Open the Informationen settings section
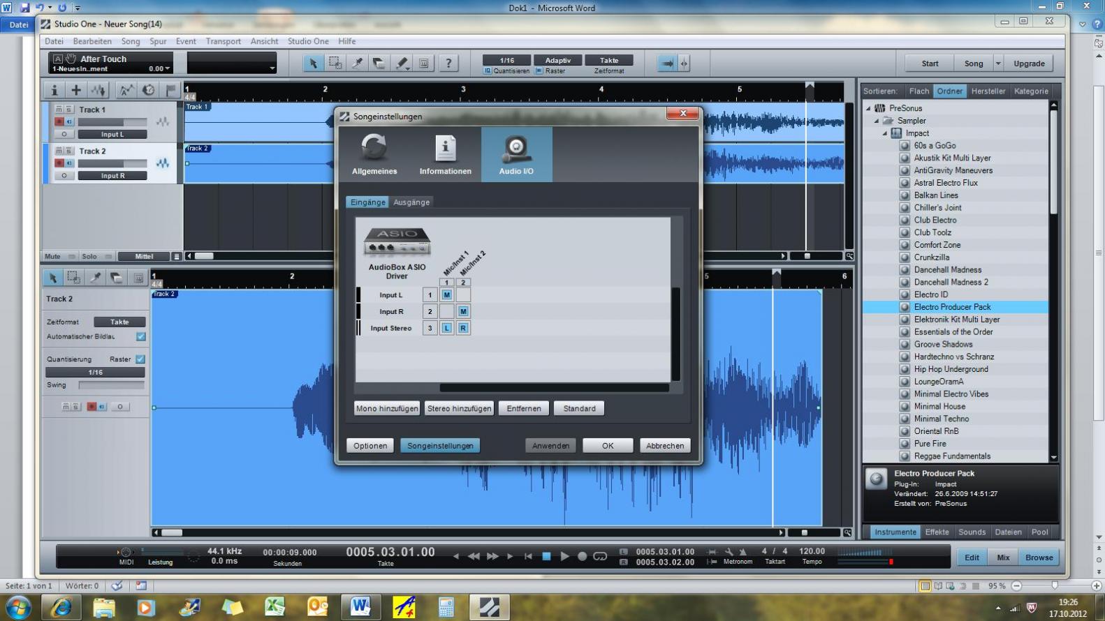This screenshot has height=621, width=1105. [445, 154]
